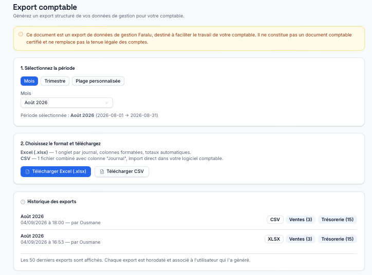Click the Export comptable page title
The height and width of the screenshot is (275, 372).
point(45,7)
